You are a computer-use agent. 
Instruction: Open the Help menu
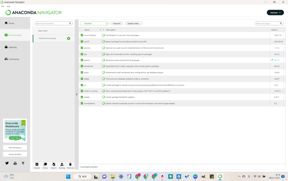pos(8,6)
